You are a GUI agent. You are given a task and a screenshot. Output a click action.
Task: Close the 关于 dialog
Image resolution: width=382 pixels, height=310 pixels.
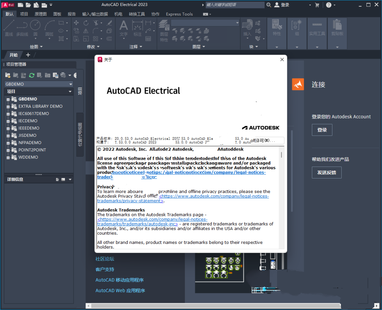(x=282, y=59)
